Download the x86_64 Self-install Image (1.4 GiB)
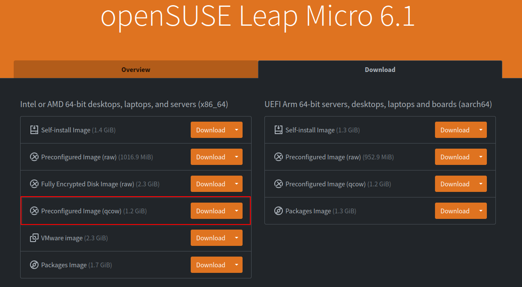This screenshot has width=522, height=287. [210, 130]
